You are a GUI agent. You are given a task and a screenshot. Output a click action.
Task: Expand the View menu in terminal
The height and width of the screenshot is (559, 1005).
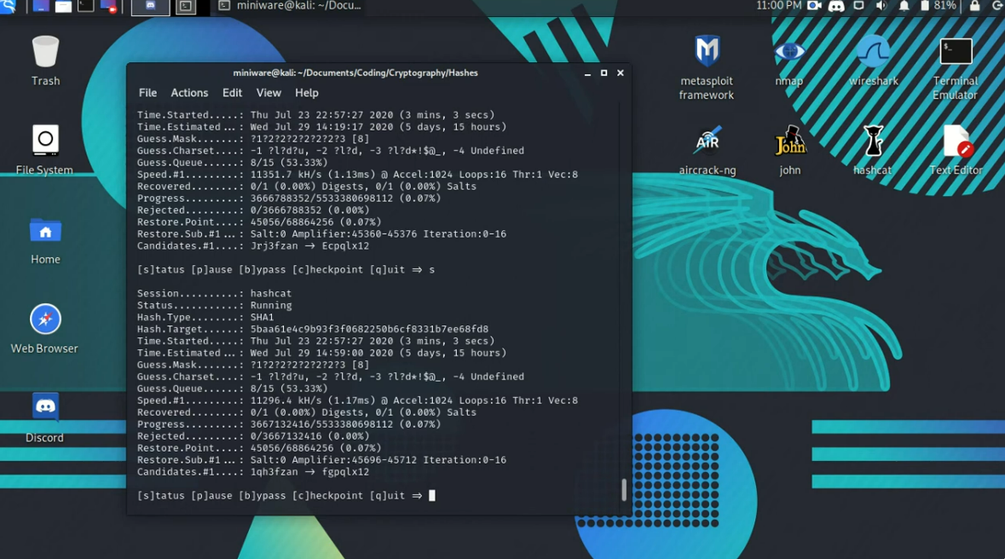click(269, 93)
